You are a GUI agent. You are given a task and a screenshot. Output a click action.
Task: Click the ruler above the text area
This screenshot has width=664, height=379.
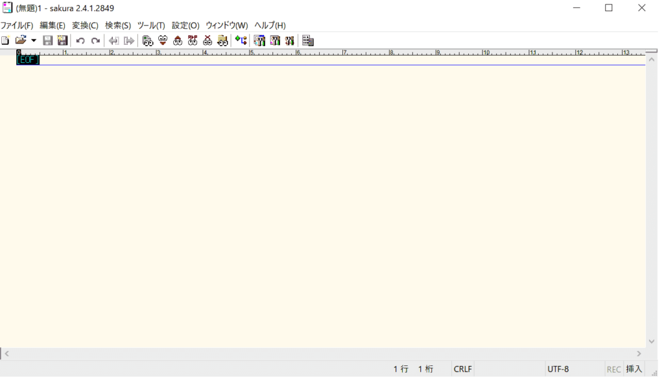[331, 52]
